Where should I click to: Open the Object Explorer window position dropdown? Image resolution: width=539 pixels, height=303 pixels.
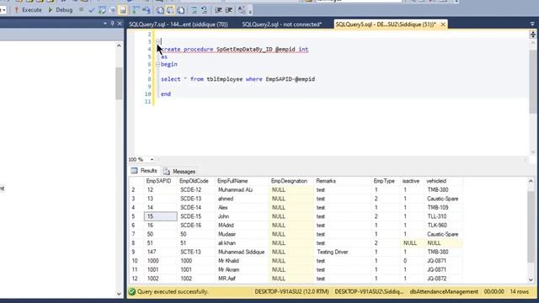105,24
